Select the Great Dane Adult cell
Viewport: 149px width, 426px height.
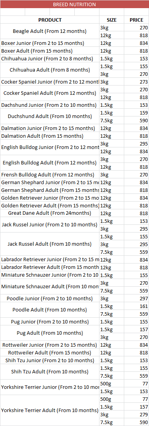tap(50, 213)
